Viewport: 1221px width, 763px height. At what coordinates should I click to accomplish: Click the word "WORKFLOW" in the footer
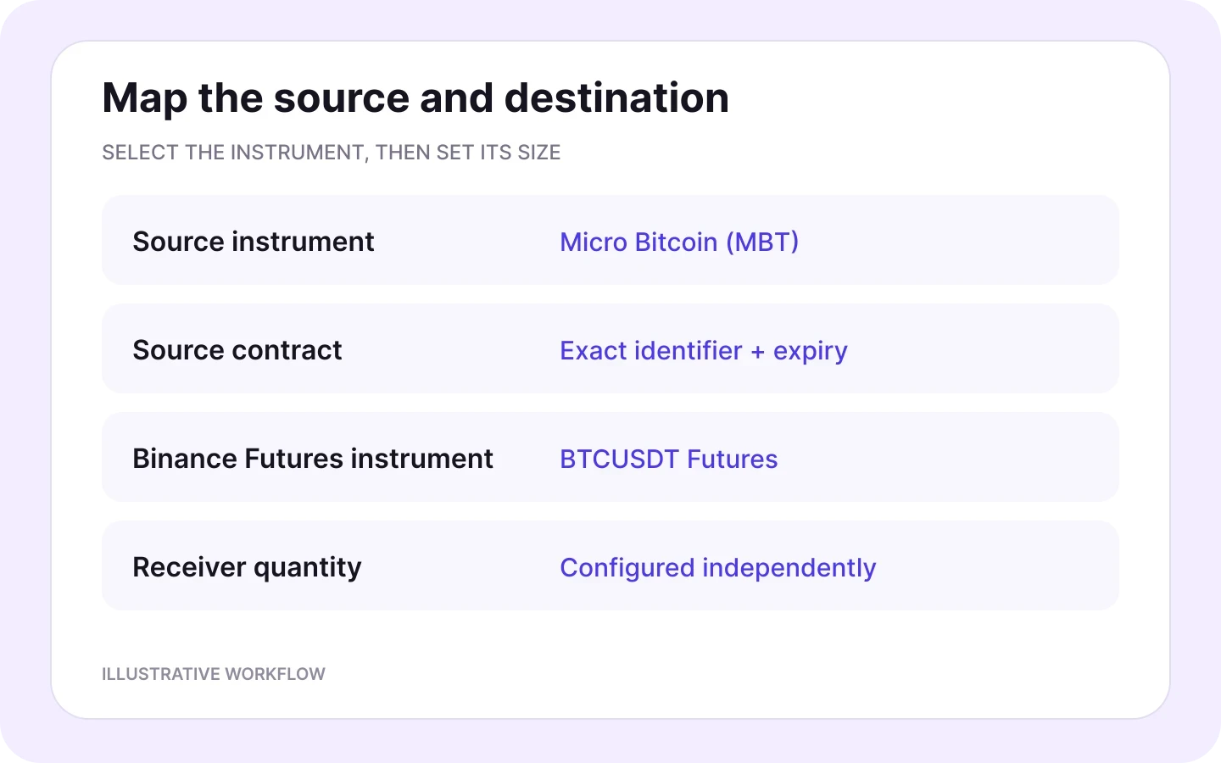[276, 674]
